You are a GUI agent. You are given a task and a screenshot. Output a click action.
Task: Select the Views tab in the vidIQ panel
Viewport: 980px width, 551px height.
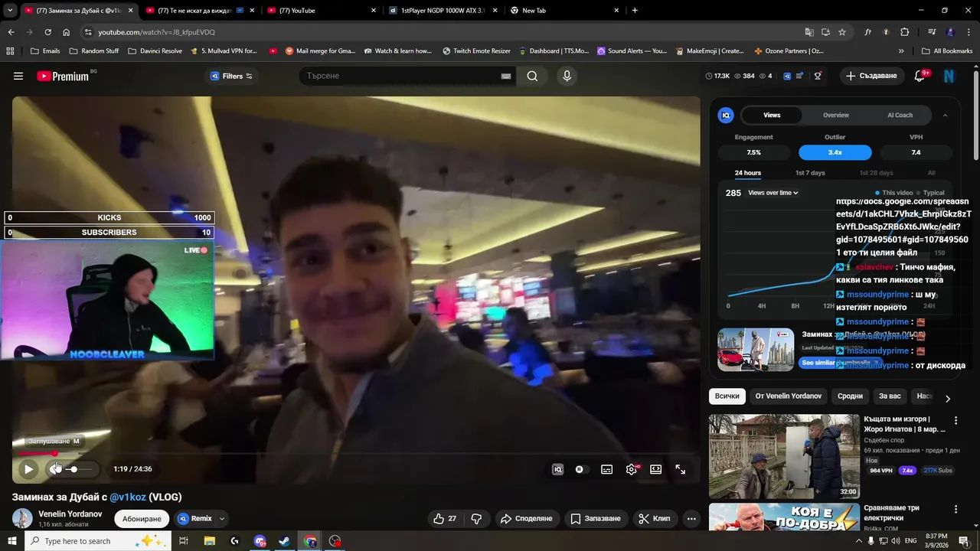(x=772, y=115)
